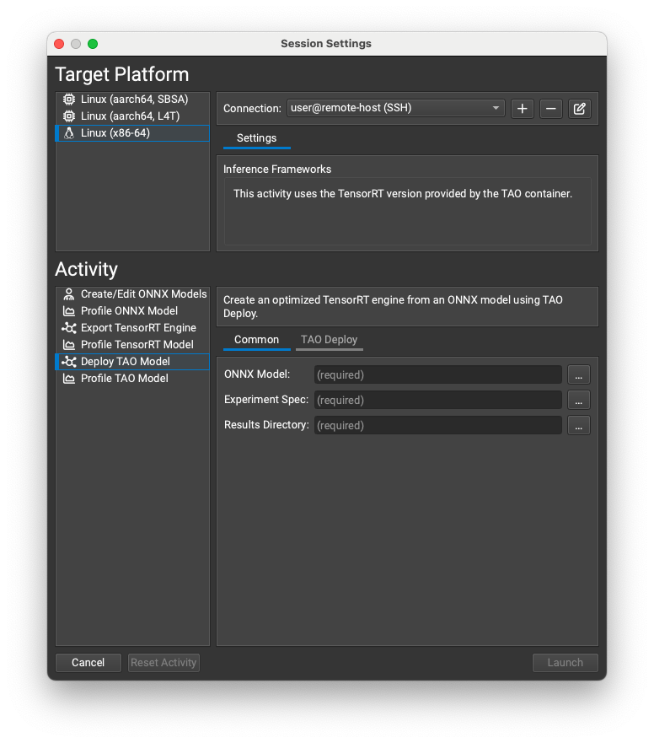Click the Export TensorRT Engine network icon
This screenshot has width=654, height=743.
[67, 327]
